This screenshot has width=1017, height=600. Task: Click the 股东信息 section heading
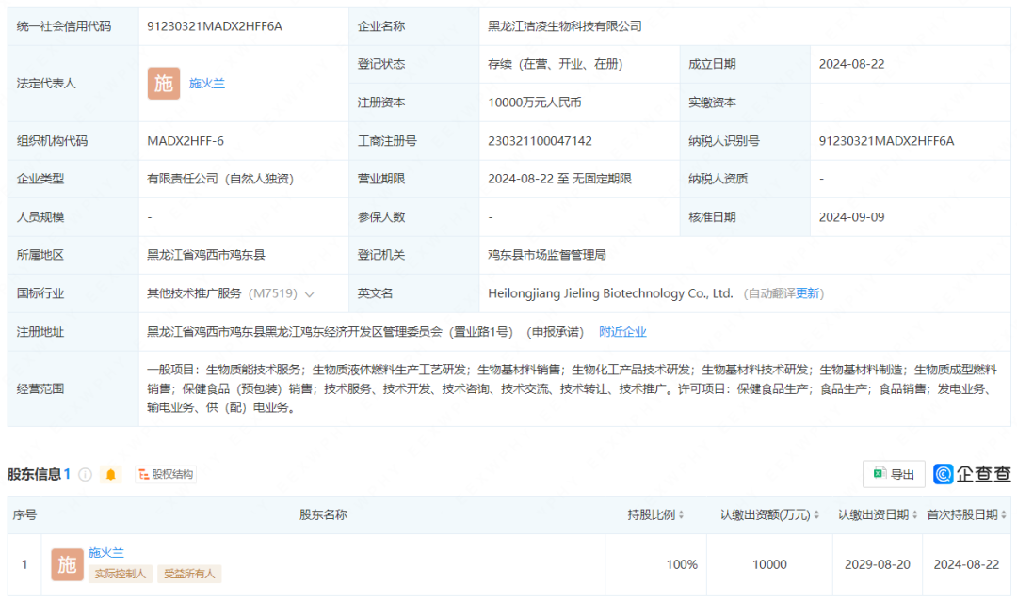tap(35, 475)
